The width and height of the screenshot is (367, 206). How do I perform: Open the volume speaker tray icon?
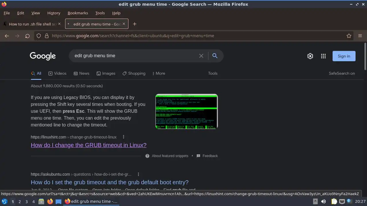tap(323, 201)
